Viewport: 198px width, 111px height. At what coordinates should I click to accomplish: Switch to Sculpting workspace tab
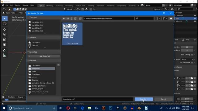pos(59,6)
